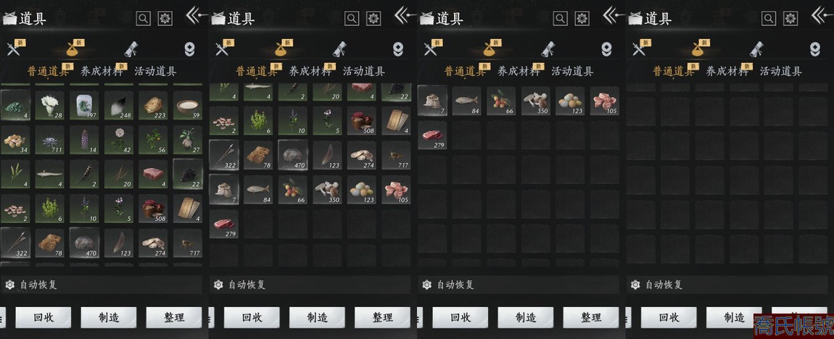Select the purple flower item with count 711
The image size is (834, 339).
click(x=49, y=140)
